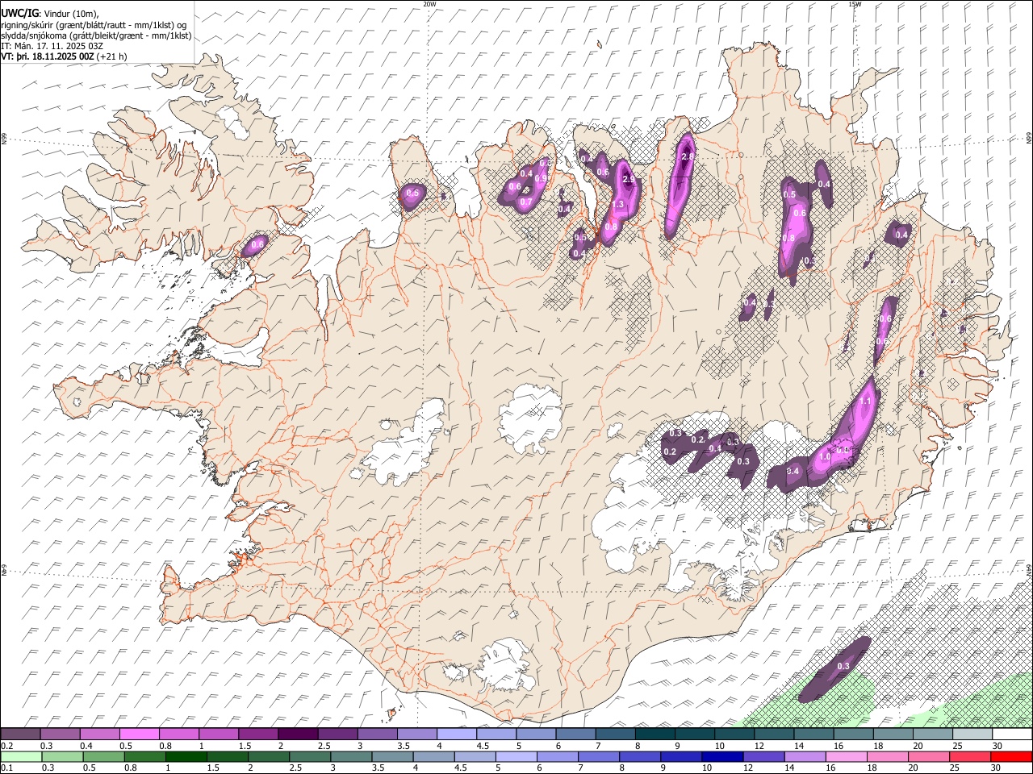The image size is (1033, 774).
Task: Select top-row legend swatch labeled 0.3
Action: [61, 734]
